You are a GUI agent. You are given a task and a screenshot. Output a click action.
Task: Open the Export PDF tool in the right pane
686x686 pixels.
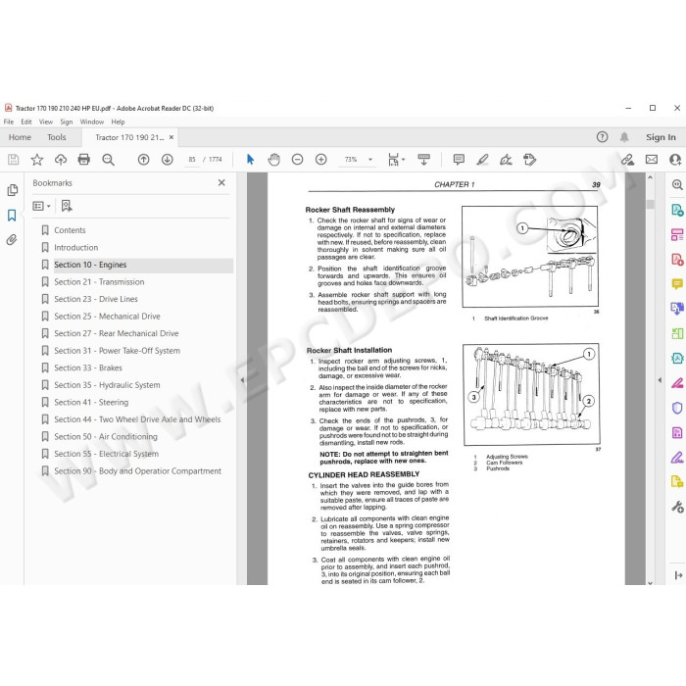coord(677,210)
